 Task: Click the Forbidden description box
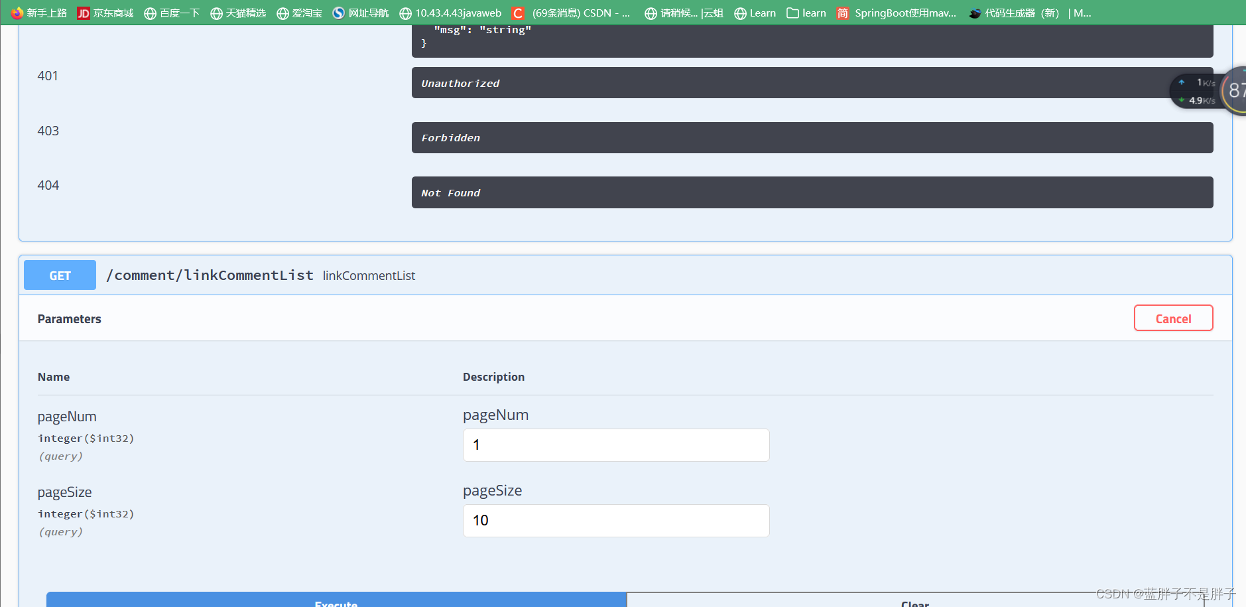812,138
